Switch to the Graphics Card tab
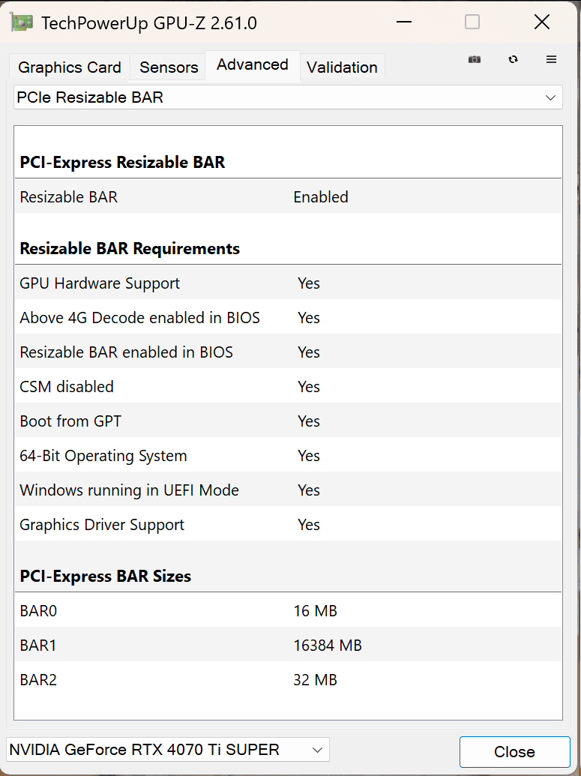Image resolution: width=581 pixels, height=776 pixels. [x=69, y=67]
